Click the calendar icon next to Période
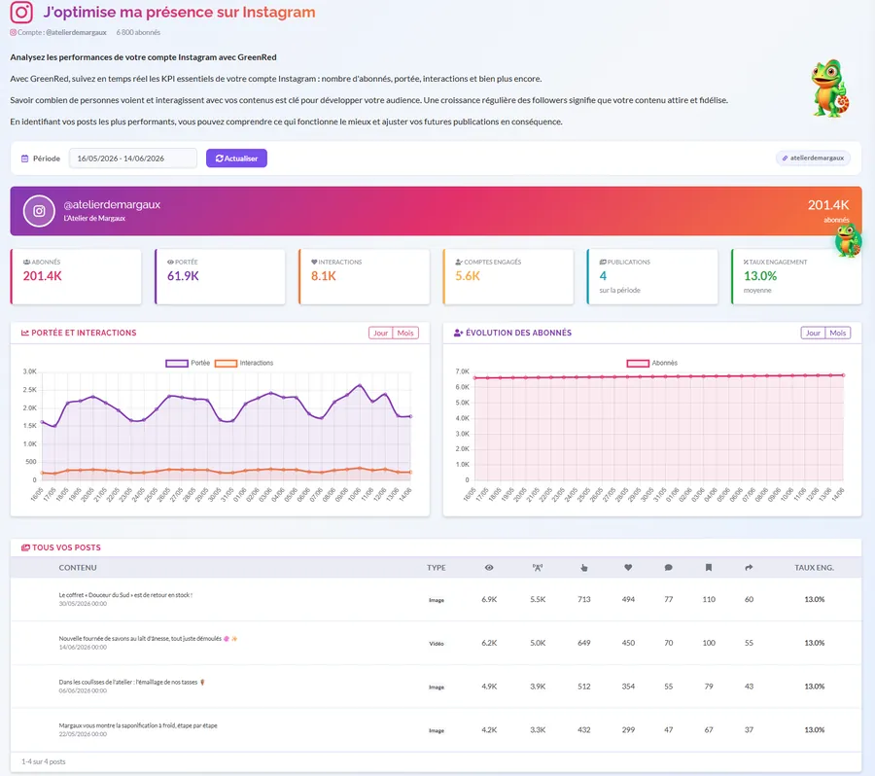 point(24,159)
